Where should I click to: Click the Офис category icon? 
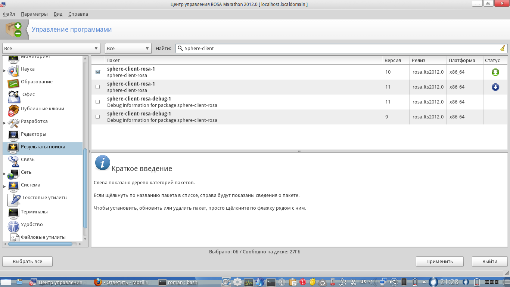pos(14,96)
